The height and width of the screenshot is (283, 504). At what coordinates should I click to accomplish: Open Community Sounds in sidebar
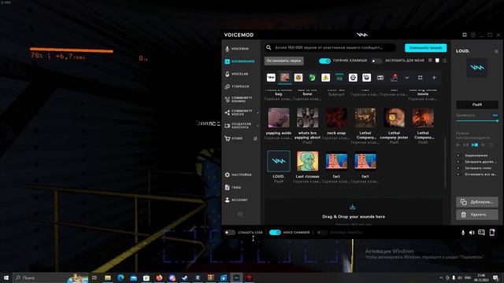(x=239, y=100)
